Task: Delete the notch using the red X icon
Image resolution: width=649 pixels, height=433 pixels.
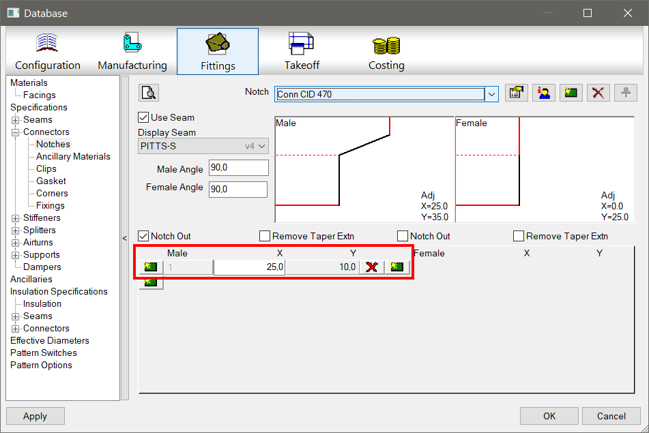Action: point(598,93)
